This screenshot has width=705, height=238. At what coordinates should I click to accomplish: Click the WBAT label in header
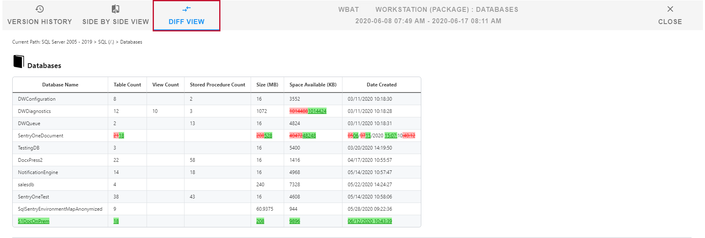pos(349,9)
